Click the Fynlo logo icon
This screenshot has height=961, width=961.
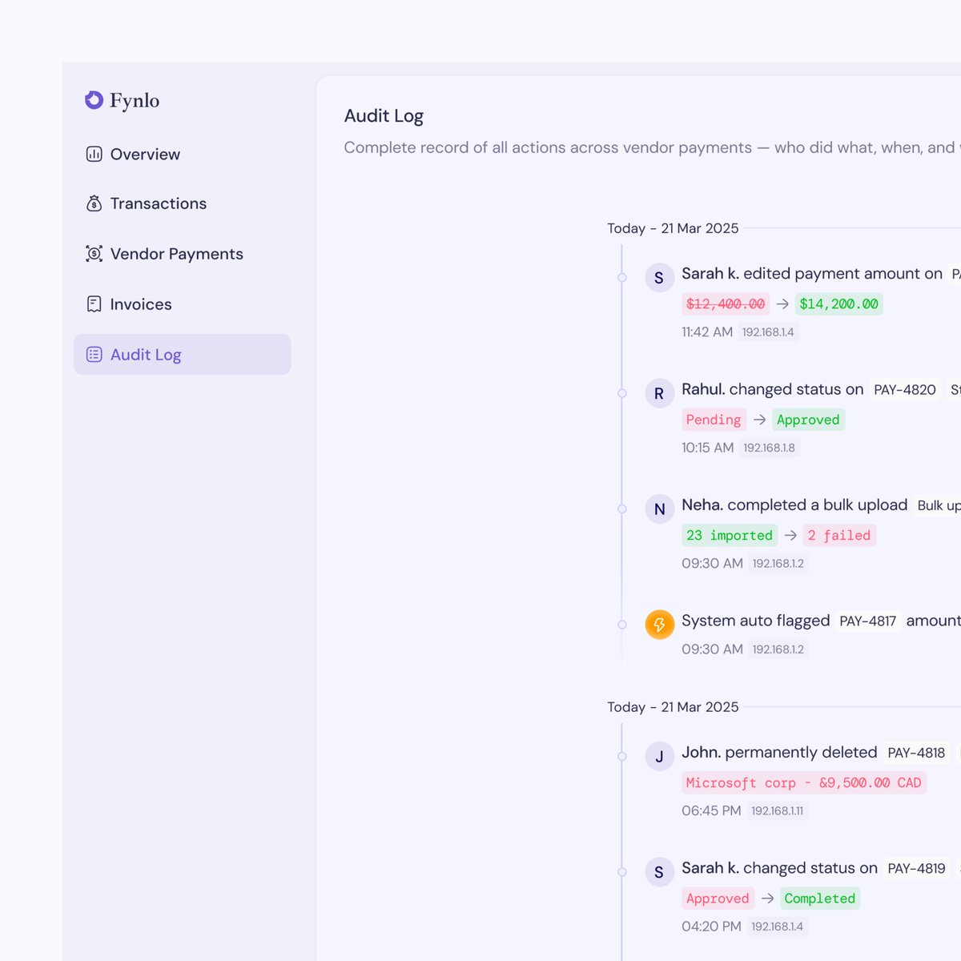point(94,99)
